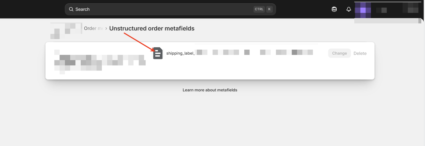Viewport: 425px width, 146px height.
Task: Click the blurred value after shipping_label
Action: tap(254, 52)
